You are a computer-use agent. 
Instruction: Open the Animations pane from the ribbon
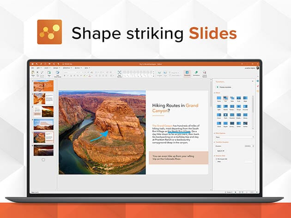point(196,73)
